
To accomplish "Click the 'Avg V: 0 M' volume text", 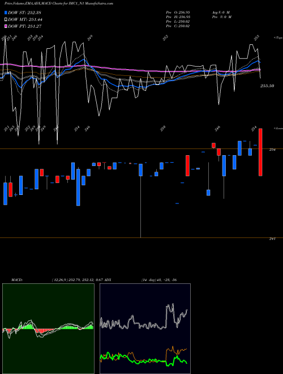I will point(221,12).
